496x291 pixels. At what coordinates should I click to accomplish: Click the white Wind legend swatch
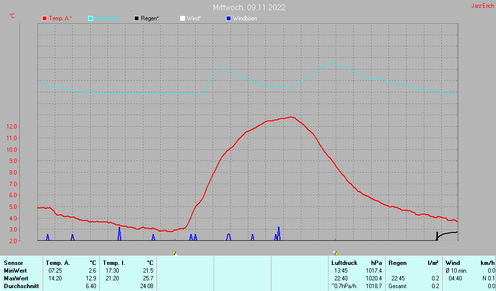pyautogui.click(x=183, y=19)
